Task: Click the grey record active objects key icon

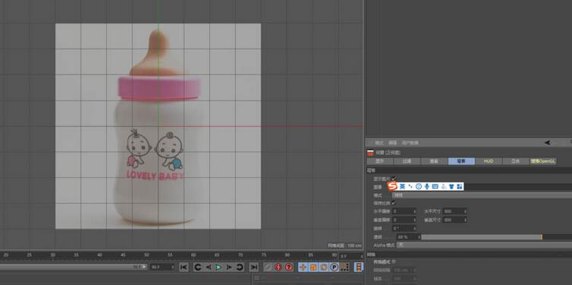Action: pyautogui.click(x=268, y=267)
